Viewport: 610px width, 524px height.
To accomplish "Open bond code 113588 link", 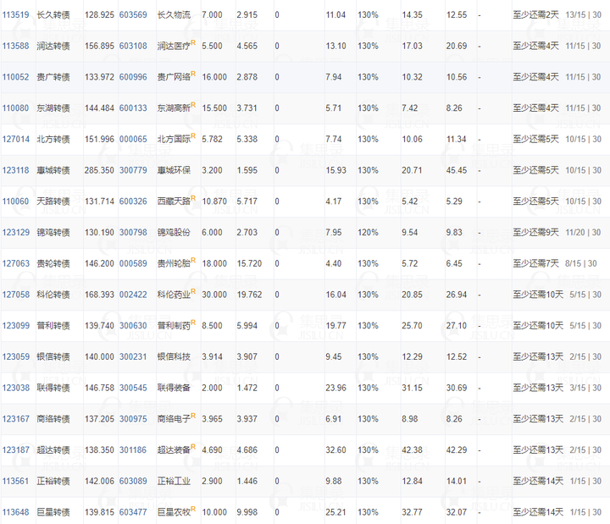I will 15,46.
